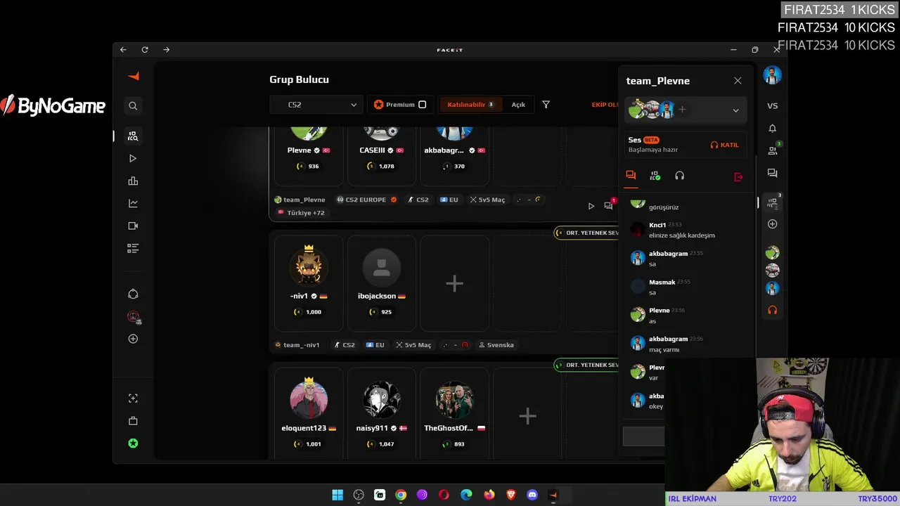Viewport: 900px width, 506px height.
Task: Click the leave party red exit icon
Action: (x=738, y=177)
